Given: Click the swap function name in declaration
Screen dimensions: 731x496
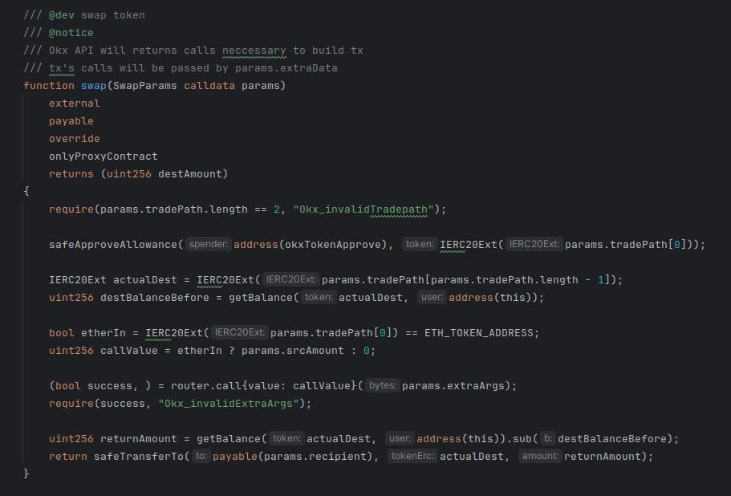Looking at the screenshot, I should pyautogui.click(x=93, y=86).
